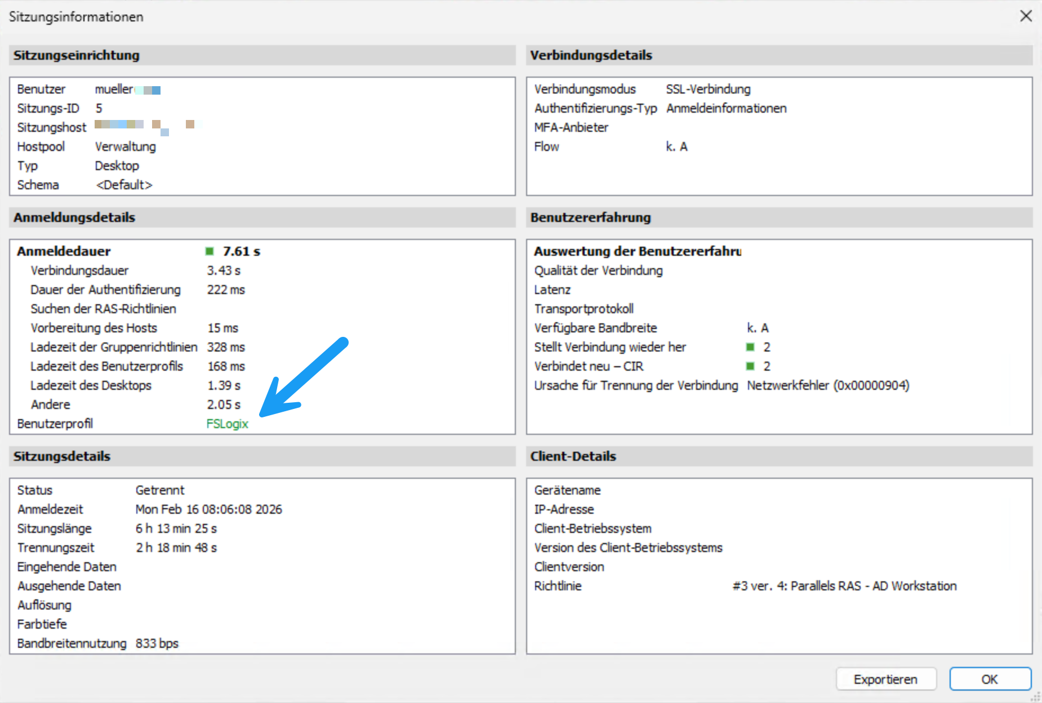Click green status square beside Anmeldedauer
Image resolution: width=1042 pixels, height=703 pixels.
(x=210, y=251)
